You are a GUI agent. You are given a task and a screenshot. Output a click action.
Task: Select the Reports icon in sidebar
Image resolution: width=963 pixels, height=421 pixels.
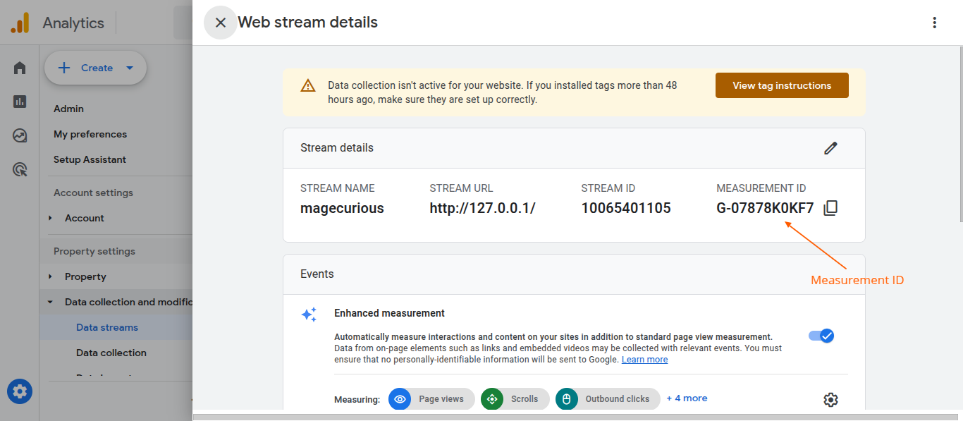[19, 102]
